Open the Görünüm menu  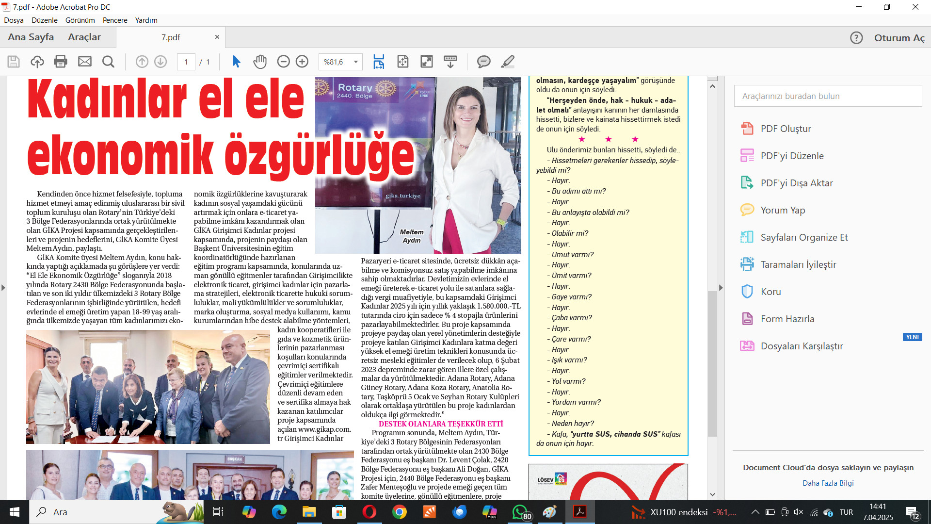(x=80, y=20)
